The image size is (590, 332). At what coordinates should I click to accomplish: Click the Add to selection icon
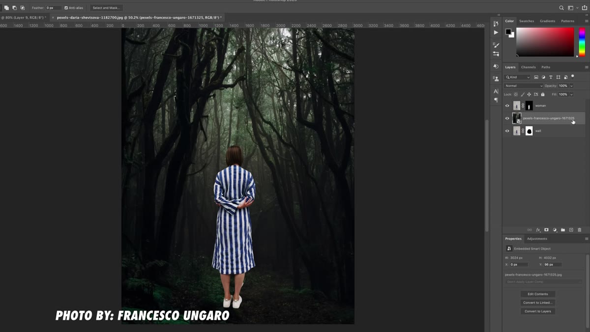coord(6,8)
